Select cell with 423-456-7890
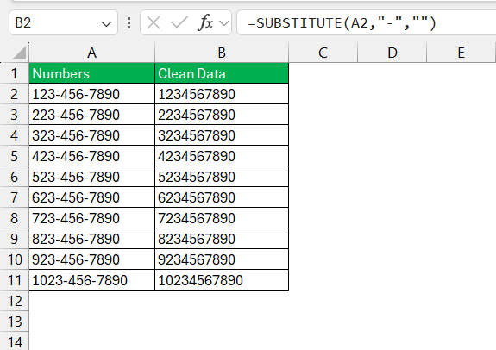 point(91,156)
